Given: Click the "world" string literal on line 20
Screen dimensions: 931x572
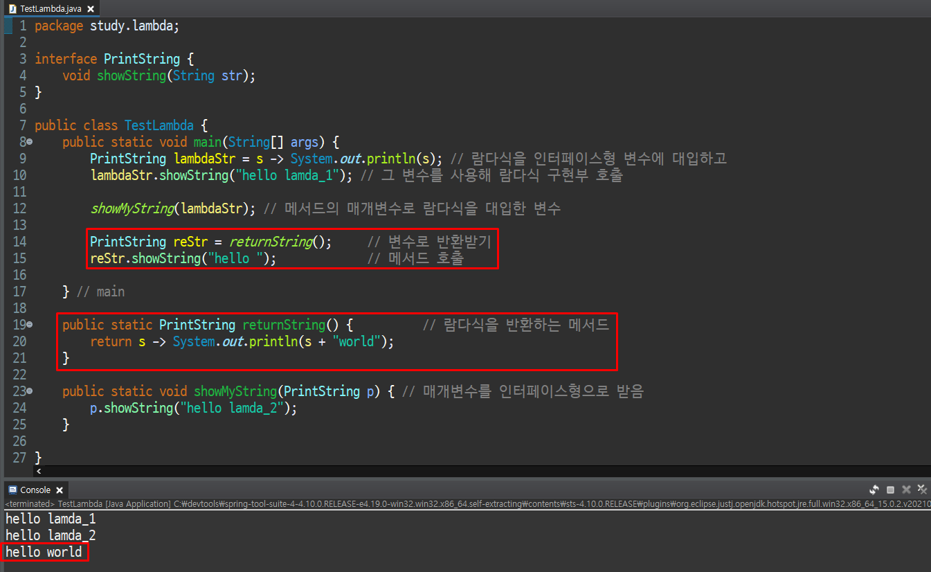Looking at the screenshot, I should click(356, 341).
